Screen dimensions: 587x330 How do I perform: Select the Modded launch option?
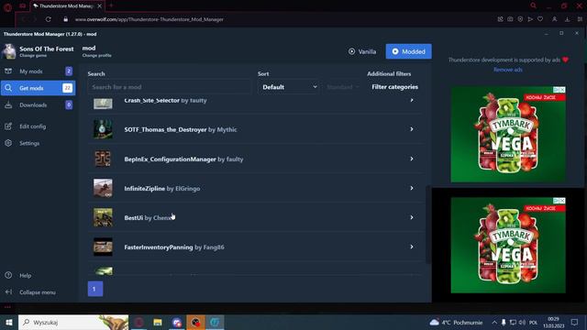point(408,51)
